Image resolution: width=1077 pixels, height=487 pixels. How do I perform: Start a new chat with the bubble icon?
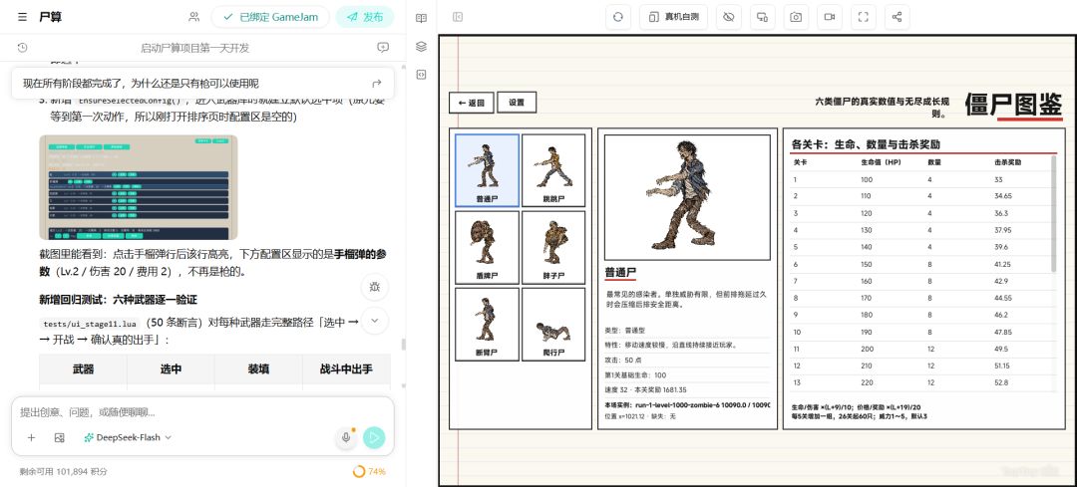pos(383,48)
